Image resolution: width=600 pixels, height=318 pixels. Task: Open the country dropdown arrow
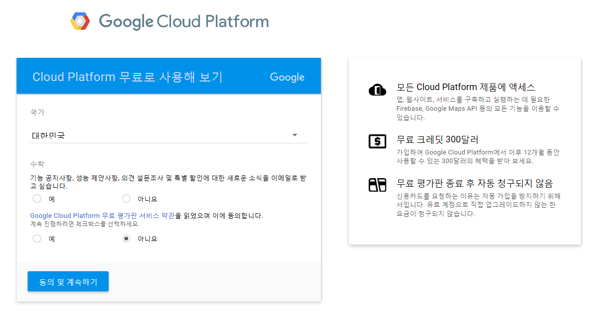pyautogui.click(x=295, y=135)
